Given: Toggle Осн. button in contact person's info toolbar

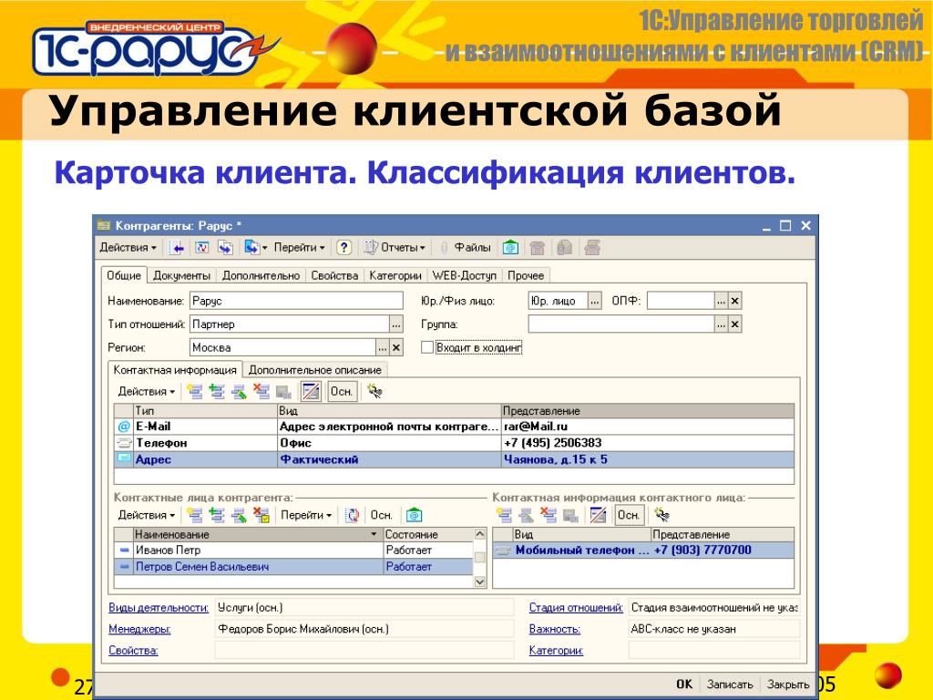Looking at the screenshot, I should pos(629,516).
